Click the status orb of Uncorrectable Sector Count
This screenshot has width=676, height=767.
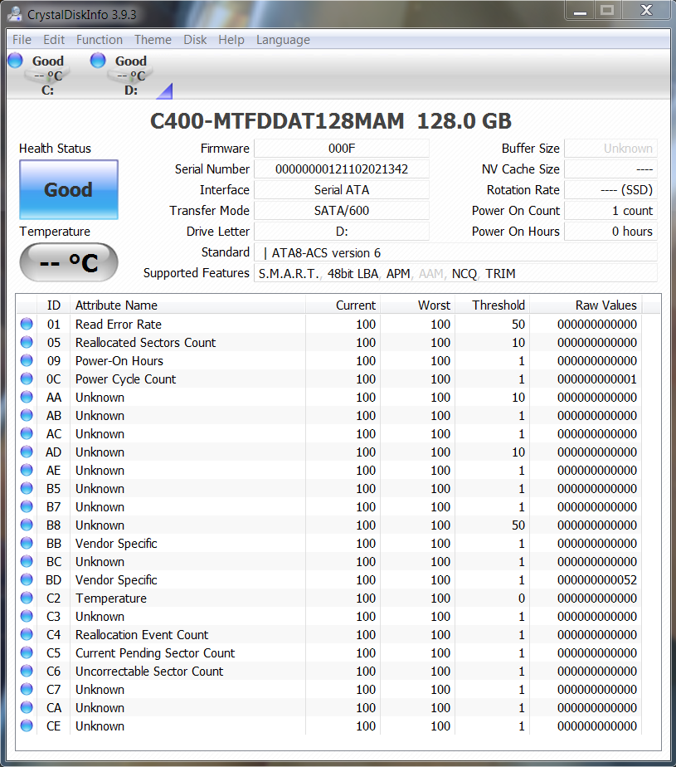point(27,672)
